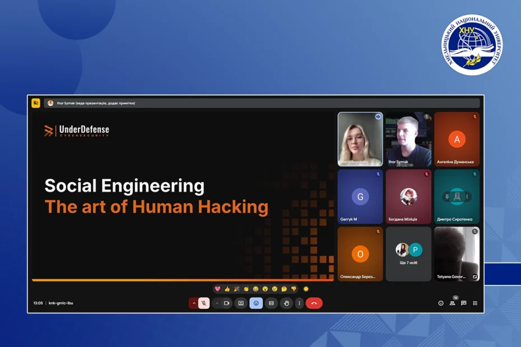This screenshot has width=521, height=347.
Task: Open the emoji skin tone selector
Action: coord(306,289)
